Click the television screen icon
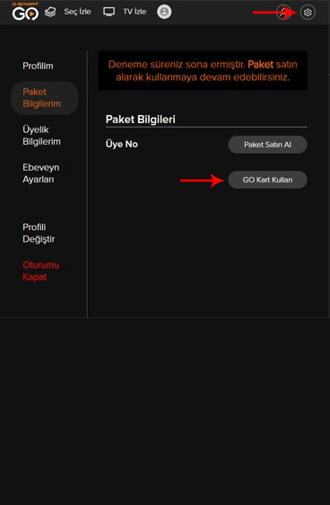Viewport: 330px width, 505px height. point(109,12)
